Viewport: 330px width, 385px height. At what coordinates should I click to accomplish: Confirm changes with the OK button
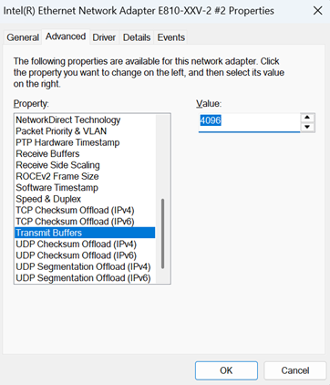pyautogui.click(x=226, y=370)
